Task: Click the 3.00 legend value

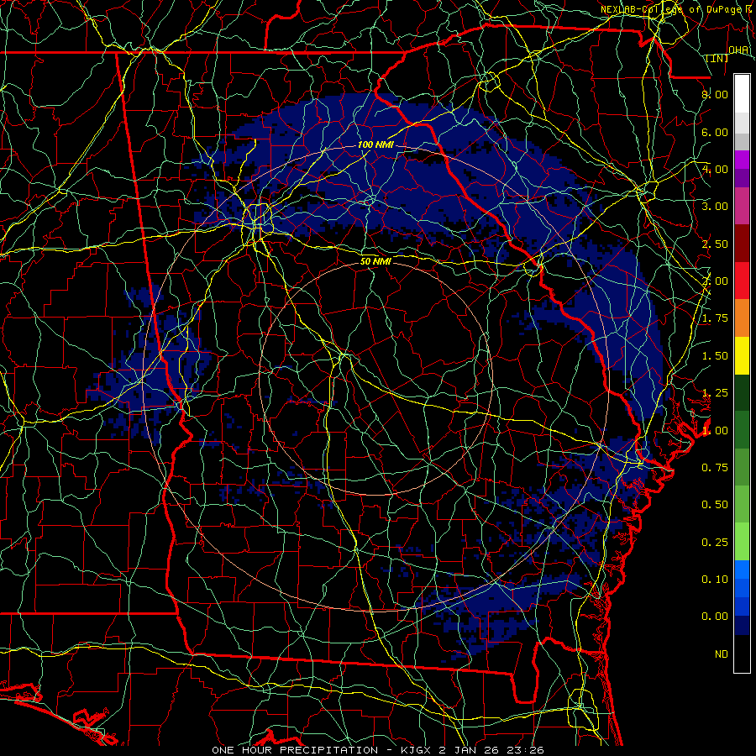Action: pyautogui.click(x=715, y=207)
